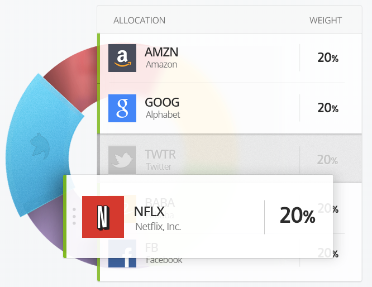Click the ALLOCATION column header

[139, 21]
